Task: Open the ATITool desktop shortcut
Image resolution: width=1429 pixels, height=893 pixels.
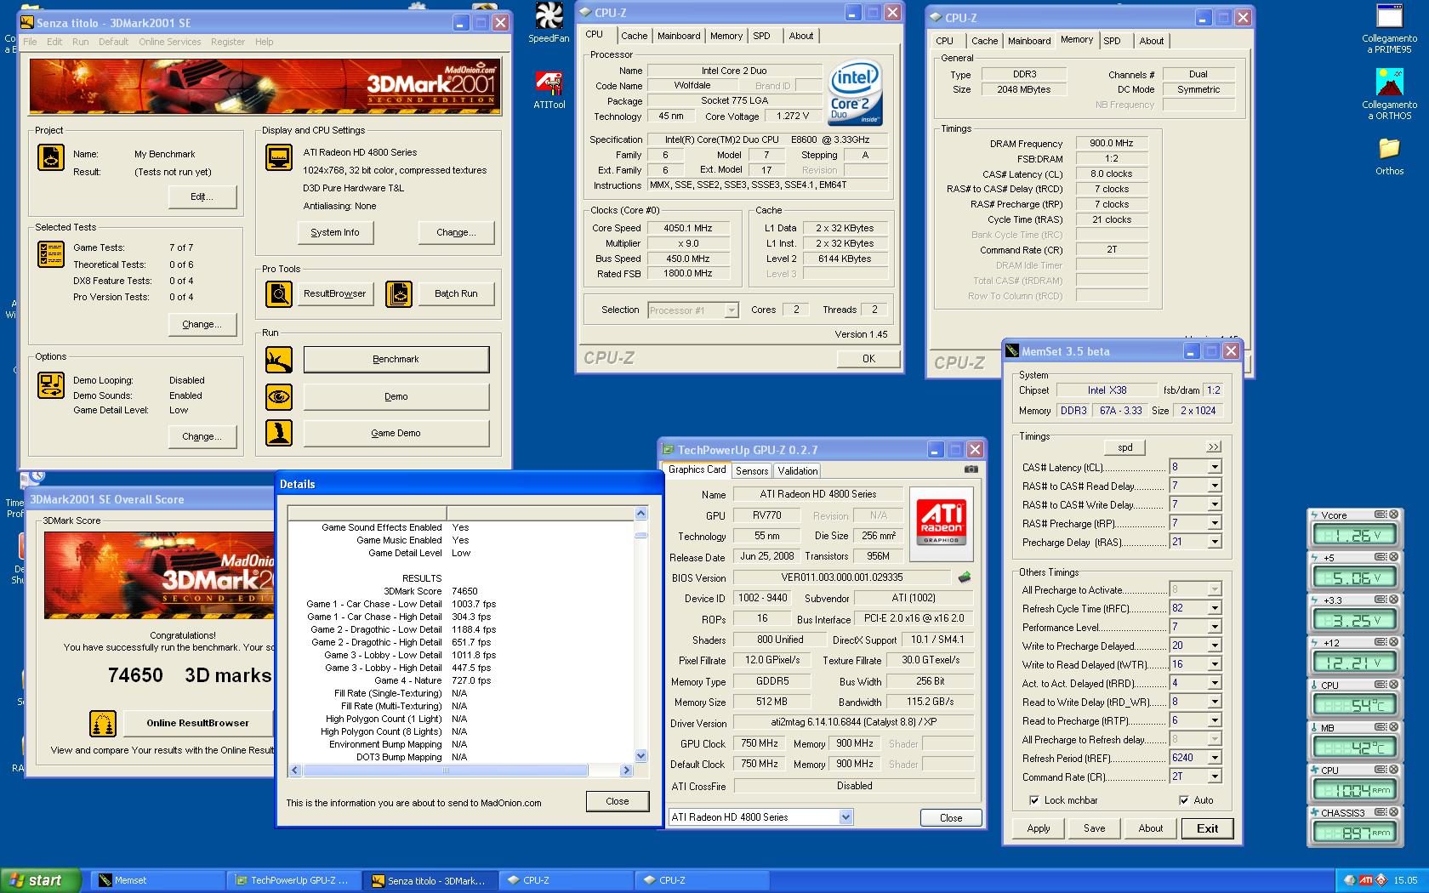Action: point(549,90)
